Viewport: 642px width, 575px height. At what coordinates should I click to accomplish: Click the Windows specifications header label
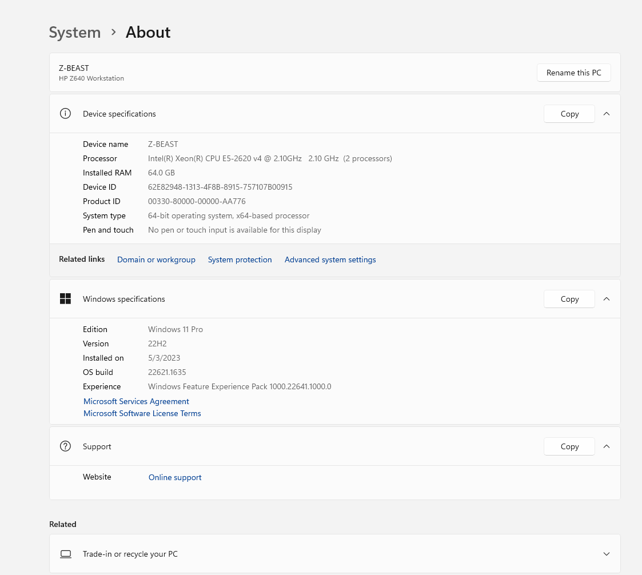click(123, 299)
